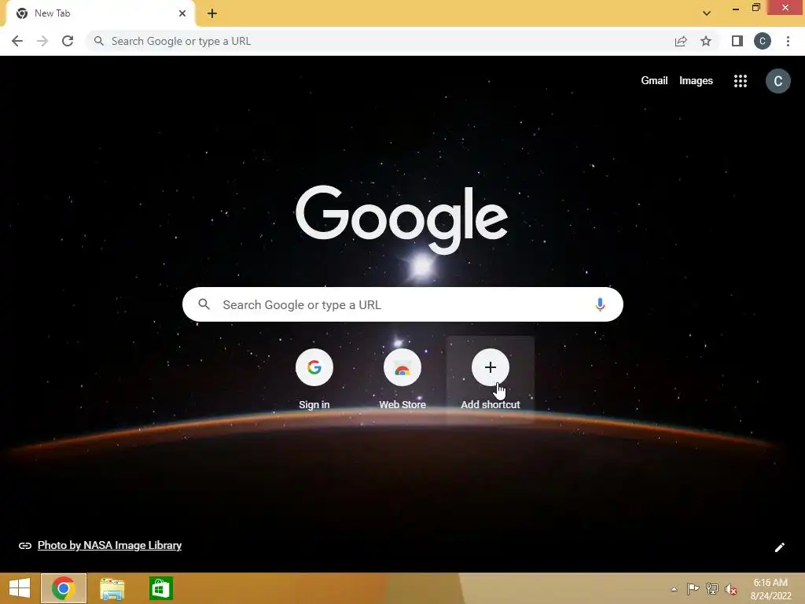Customize this page with the pencil icon
The image size is (805, 604).
pos(779,547)
